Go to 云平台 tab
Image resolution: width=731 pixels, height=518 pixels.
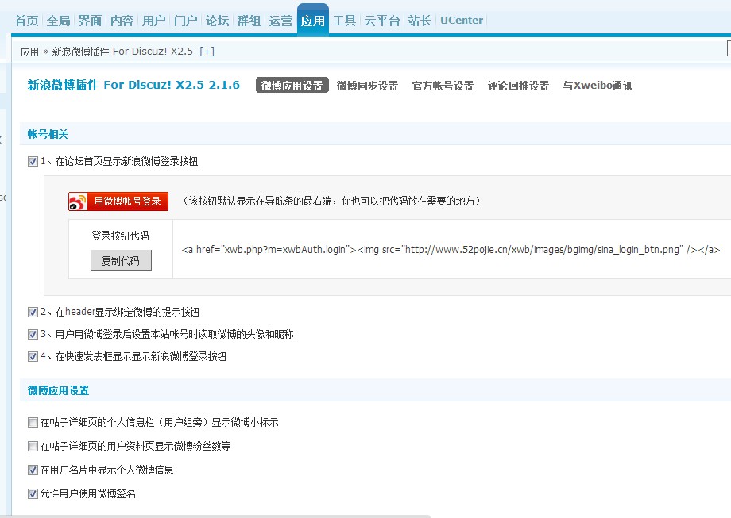pos(382,21)
